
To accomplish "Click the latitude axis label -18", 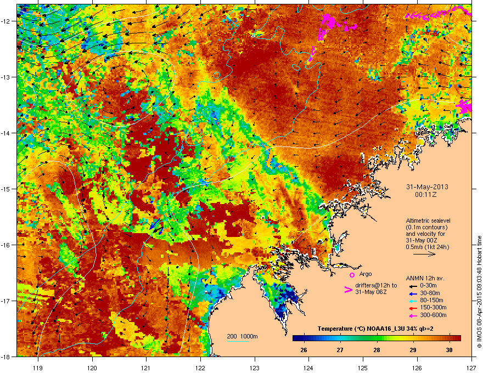I will click(6, 357).
